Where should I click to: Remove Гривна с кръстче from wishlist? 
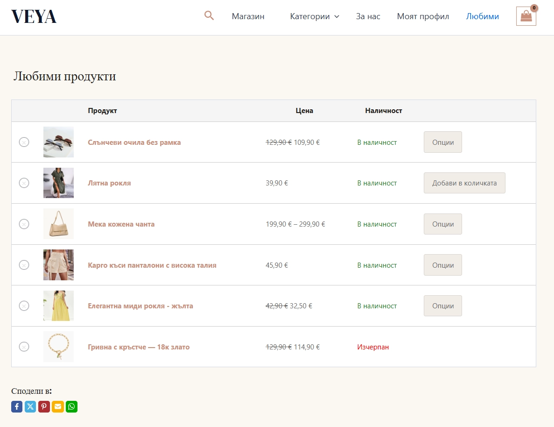(24, 347)
